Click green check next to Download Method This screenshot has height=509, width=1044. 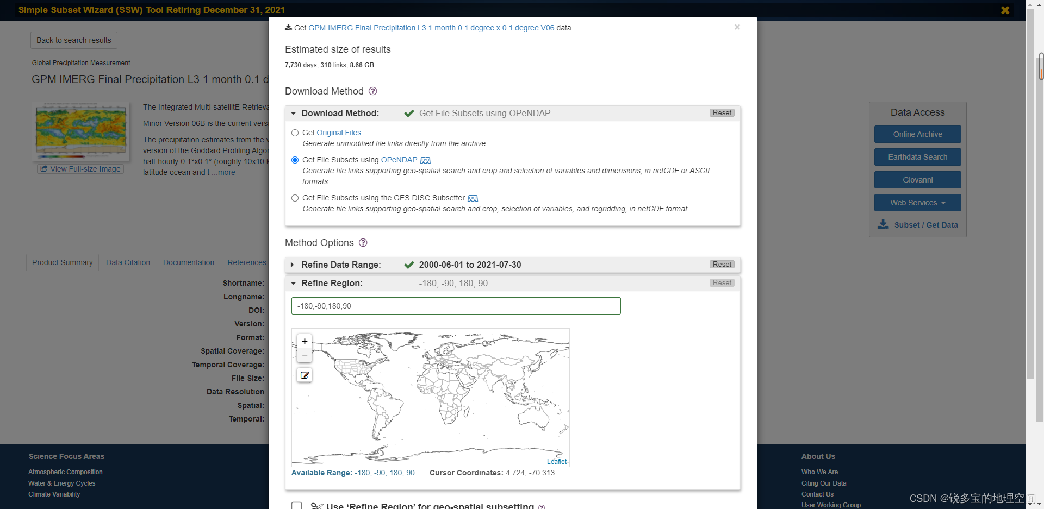[409, 114]
